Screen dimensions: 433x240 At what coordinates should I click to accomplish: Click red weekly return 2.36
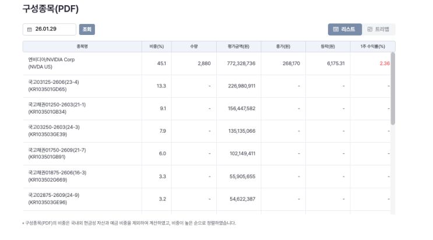tap(385, 63)
